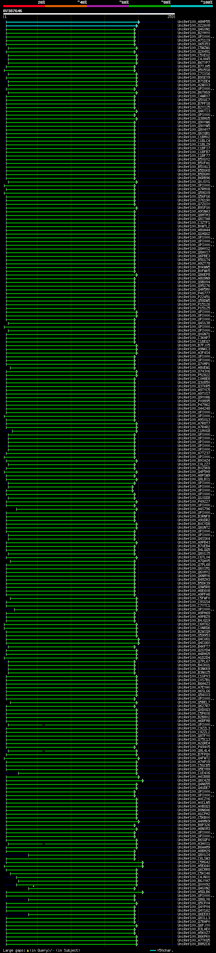Viewport: 216px width, 953px height.
Task: Select the UniRef100_C4JA45 label
Action: [x=194, y=59]
